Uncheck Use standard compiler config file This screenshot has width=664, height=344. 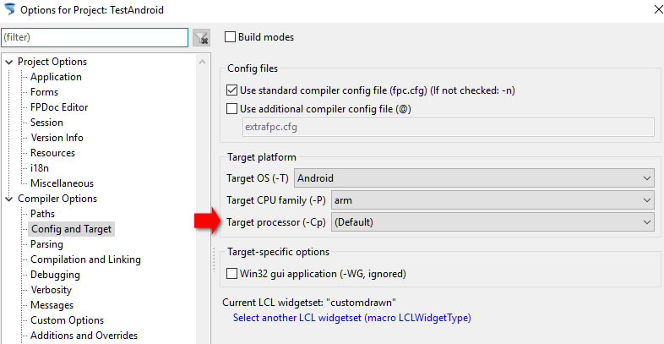231,90
